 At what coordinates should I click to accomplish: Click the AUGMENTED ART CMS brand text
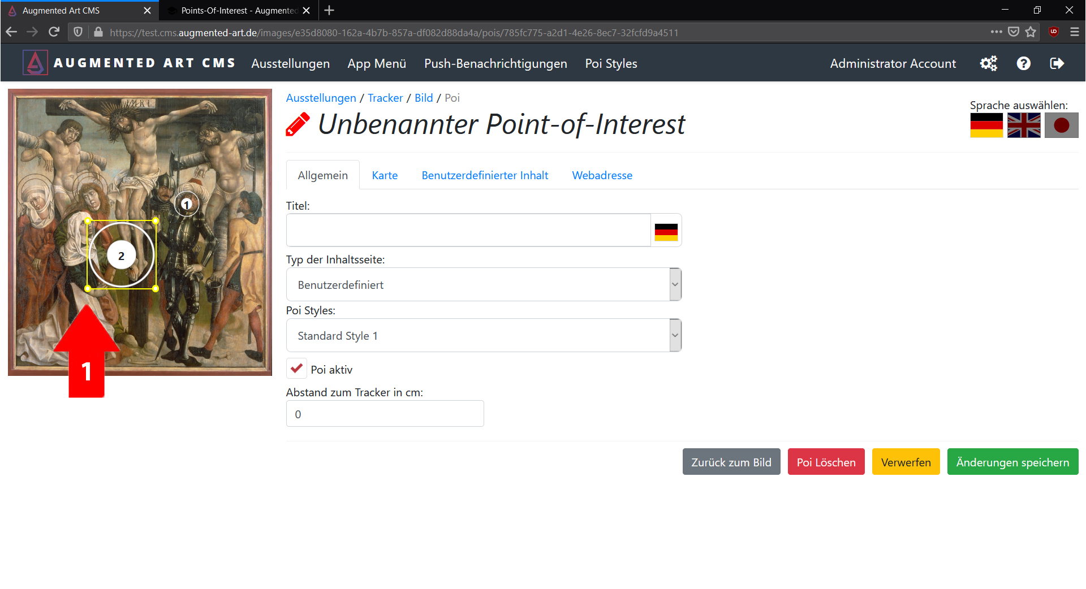coord(144,63)
